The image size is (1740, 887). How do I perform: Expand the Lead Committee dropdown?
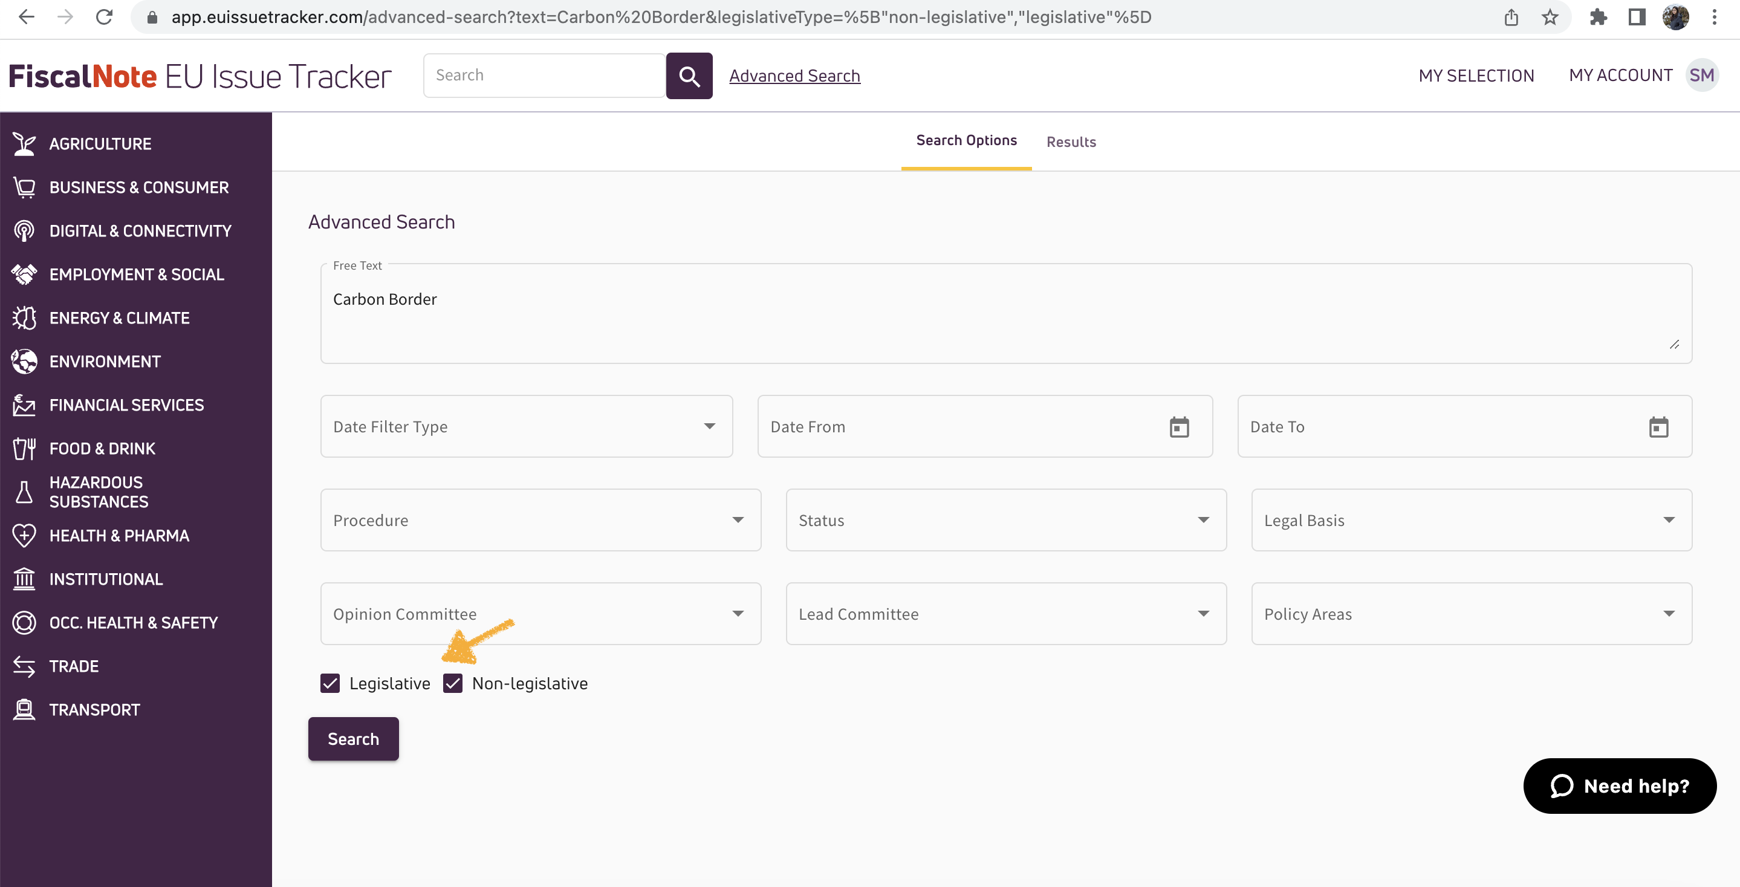coord(1007,614)
